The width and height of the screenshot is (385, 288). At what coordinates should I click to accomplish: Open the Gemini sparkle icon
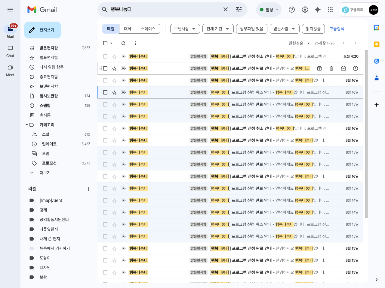tap(318, 10)
